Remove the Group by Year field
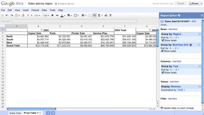 coord(200,66)
